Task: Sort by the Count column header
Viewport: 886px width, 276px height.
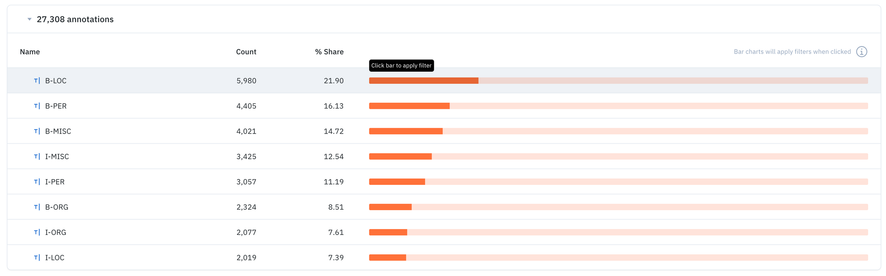Action: click(246, 52)
